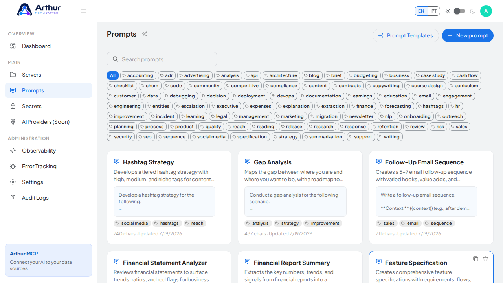Click the Financial Statement Analyzer card icon
Viewport: 503px width, 283px height.
pyautogui.click(x=117, y=261)
